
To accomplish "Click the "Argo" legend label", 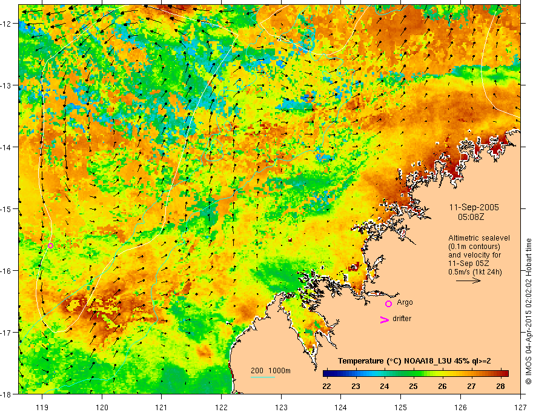I will 405,302.
